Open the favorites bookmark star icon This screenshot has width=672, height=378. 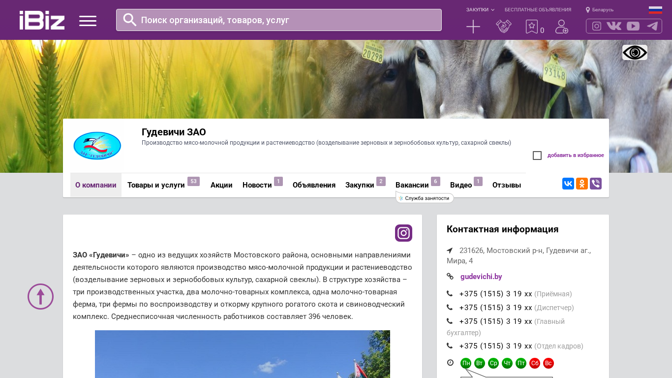click(x=532, y=27)
